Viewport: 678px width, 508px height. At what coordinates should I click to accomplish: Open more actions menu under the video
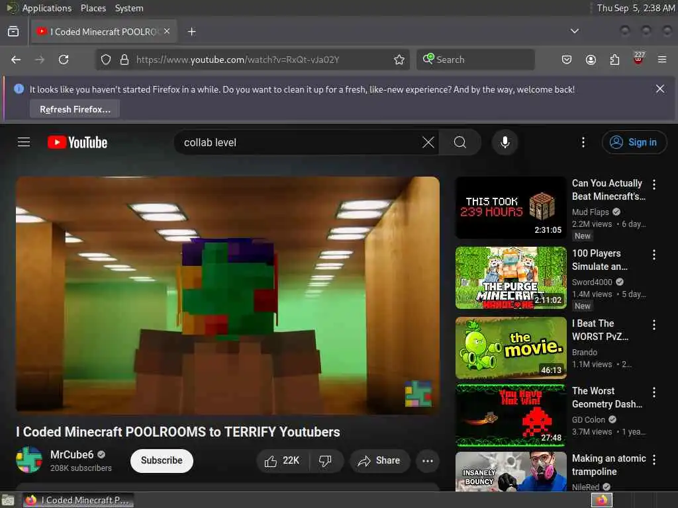point(428,460)
